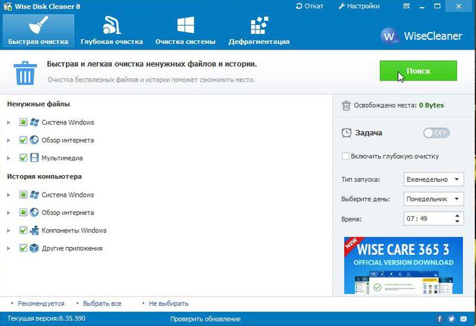The image size is (476, 326).
Task: Expand Обзор интернета under Ненужные файлы
Action: tap(9, 140)
